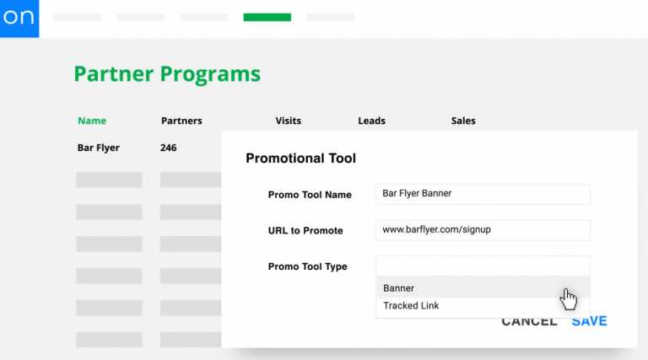Open the first gray navigation tab
648x360 pixels.
tap(78, 17)
